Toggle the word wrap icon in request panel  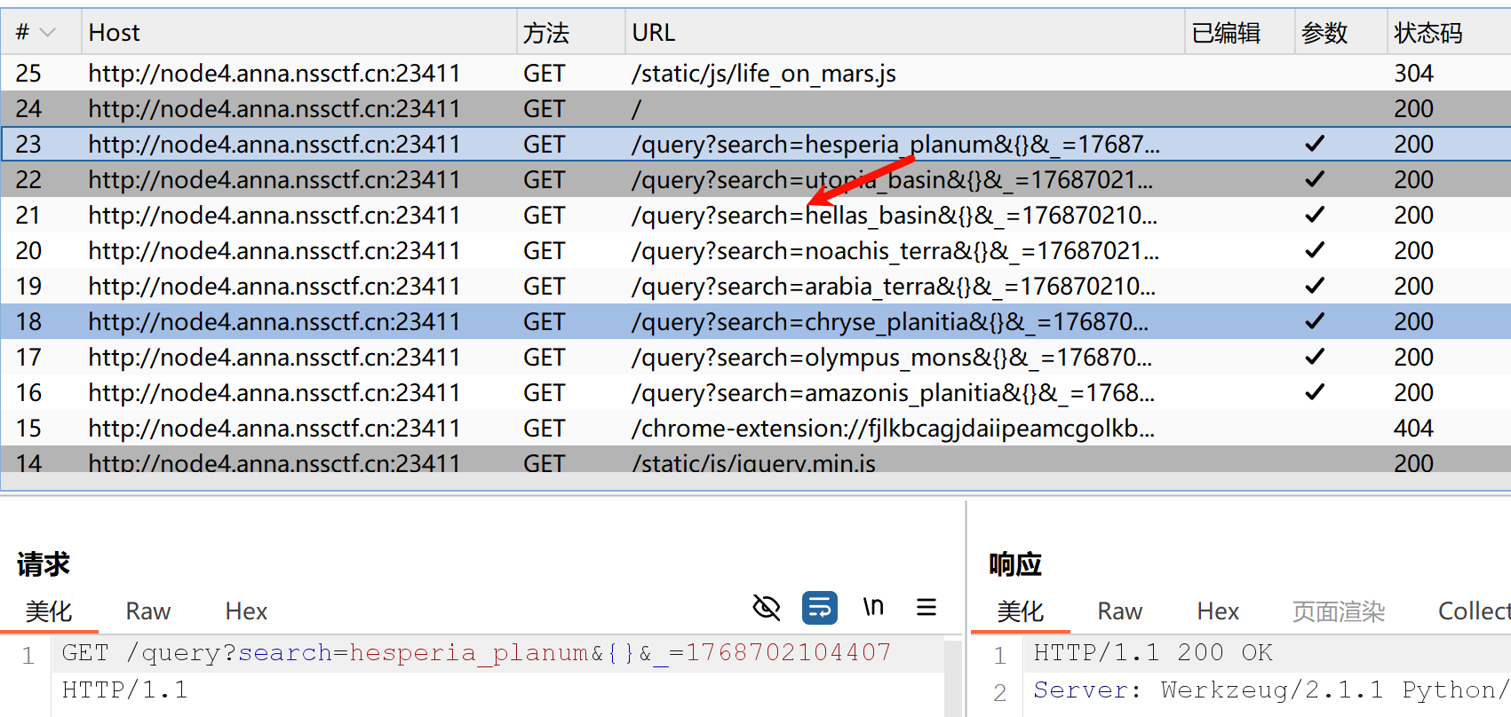819,608
